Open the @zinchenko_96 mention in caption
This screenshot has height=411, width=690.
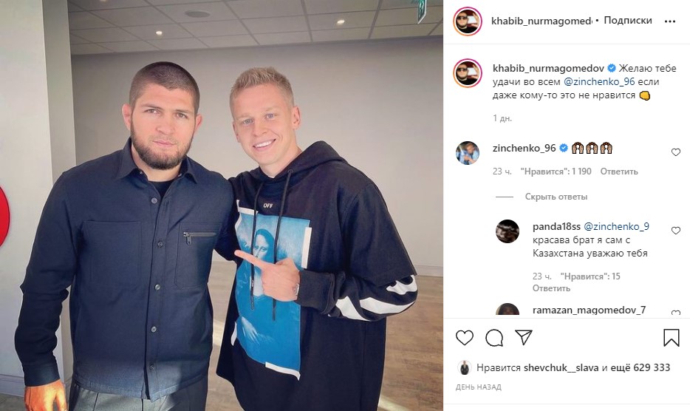599,81
